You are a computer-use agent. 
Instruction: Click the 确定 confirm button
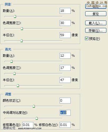click(96, 6)
